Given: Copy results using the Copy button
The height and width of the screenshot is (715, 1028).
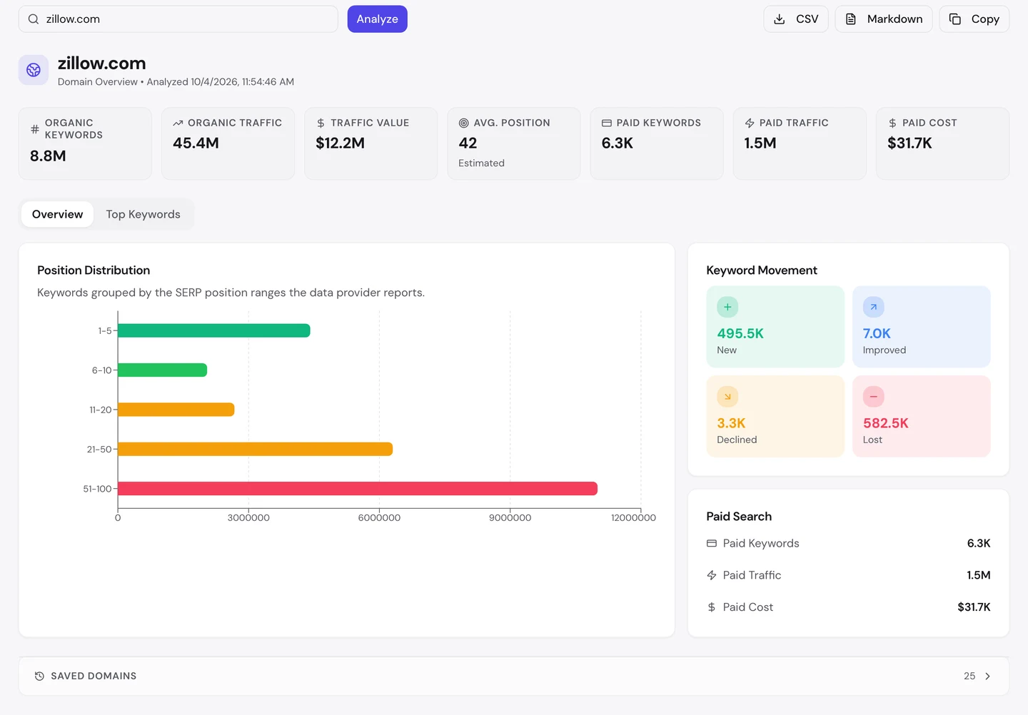Looking at the screenshot, I should [x=974, y=19].
